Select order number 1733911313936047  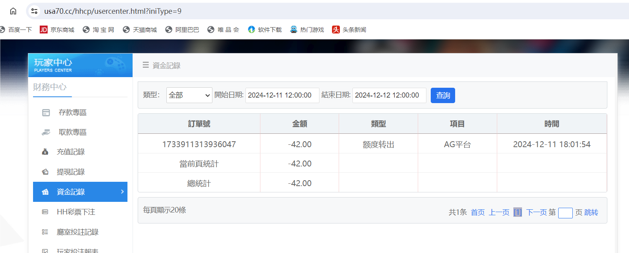(199, 144)
